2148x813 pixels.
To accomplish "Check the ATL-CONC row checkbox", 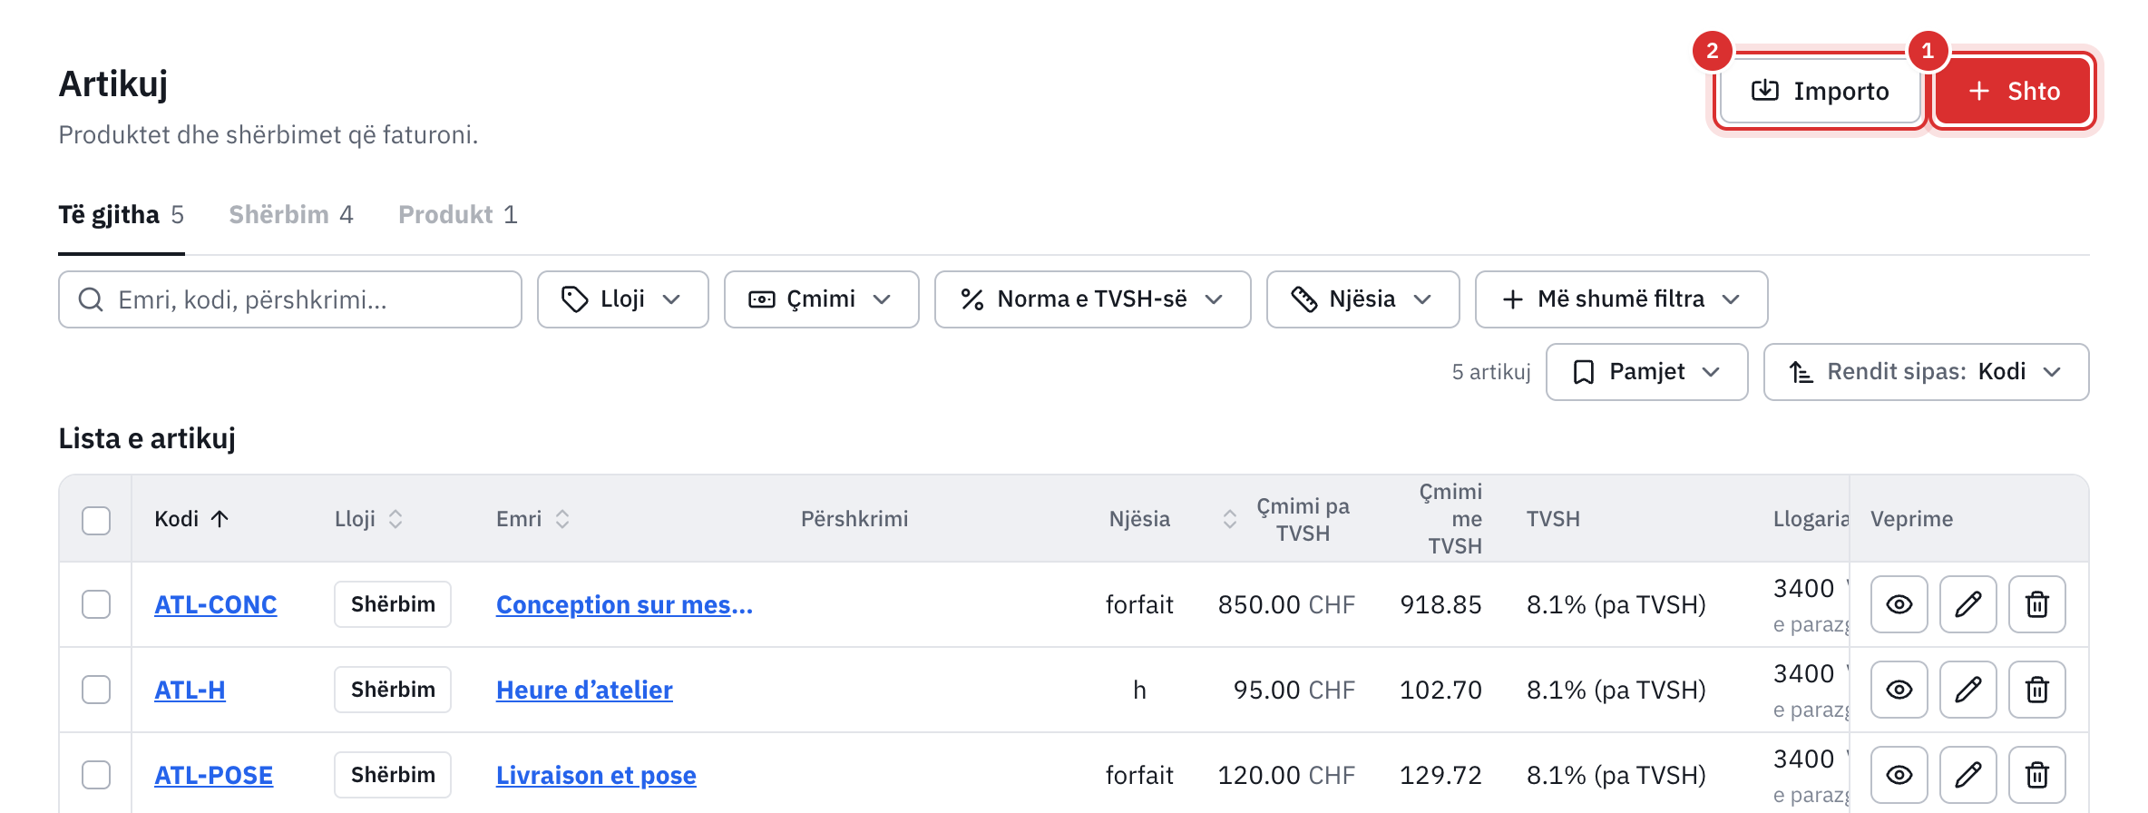I will [x=96, y=604].
